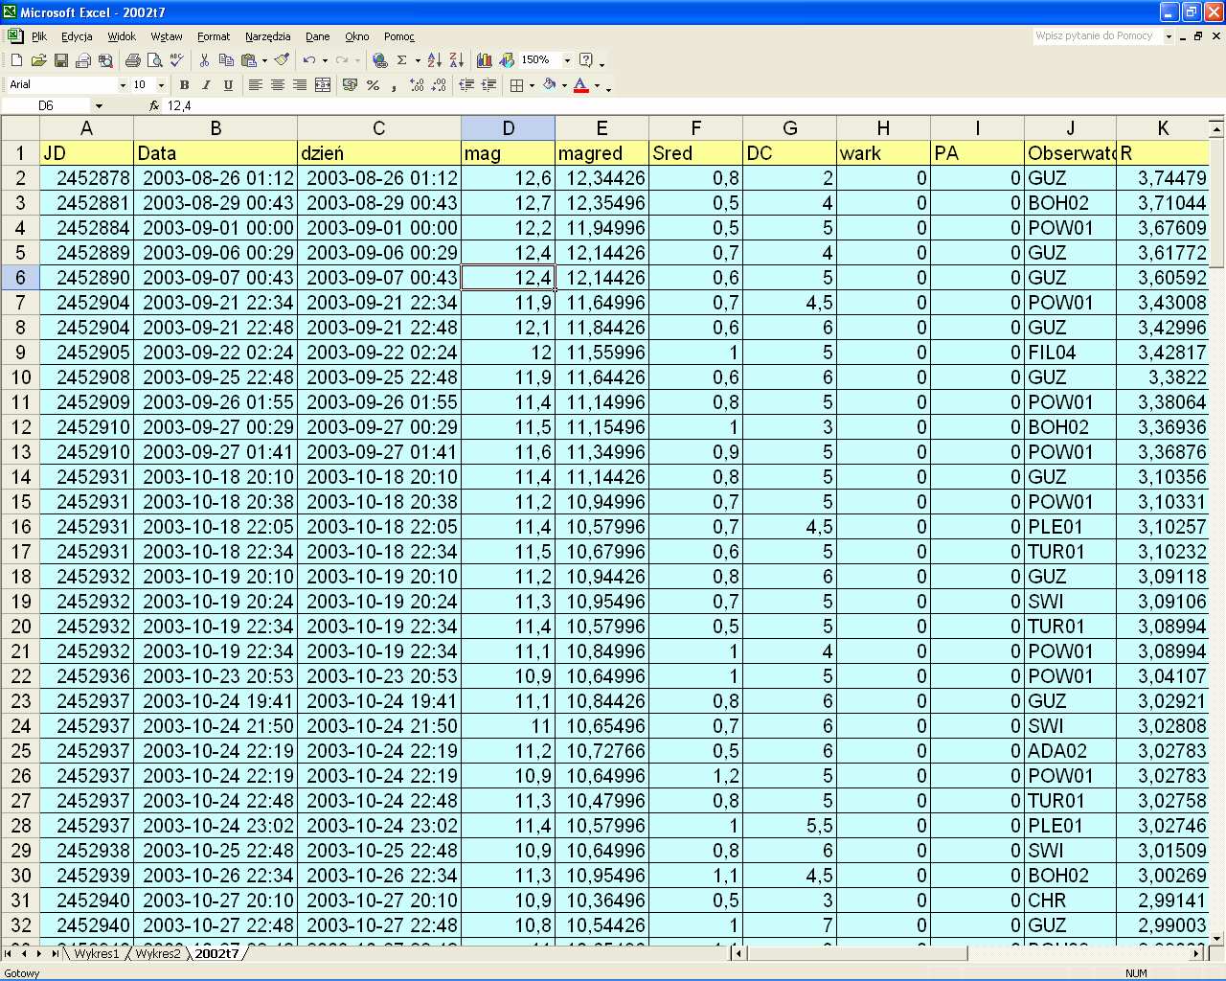Open the Narzędzia menu
1226x981 pixels.
pos(268,36)
